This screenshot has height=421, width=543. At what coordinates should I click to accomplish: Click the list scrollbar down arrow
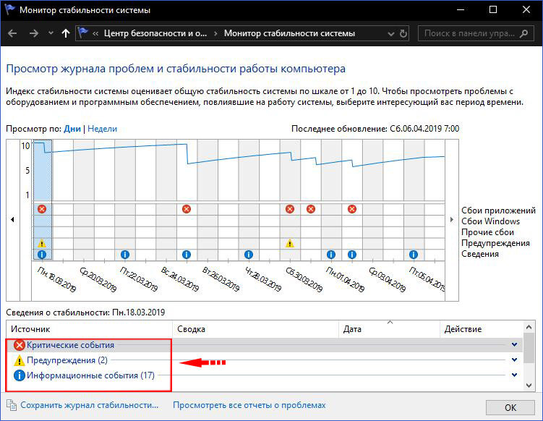point(529,385)
